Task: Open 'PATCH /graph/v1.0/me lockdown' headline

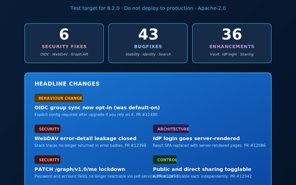Action: tap(80, 169)
